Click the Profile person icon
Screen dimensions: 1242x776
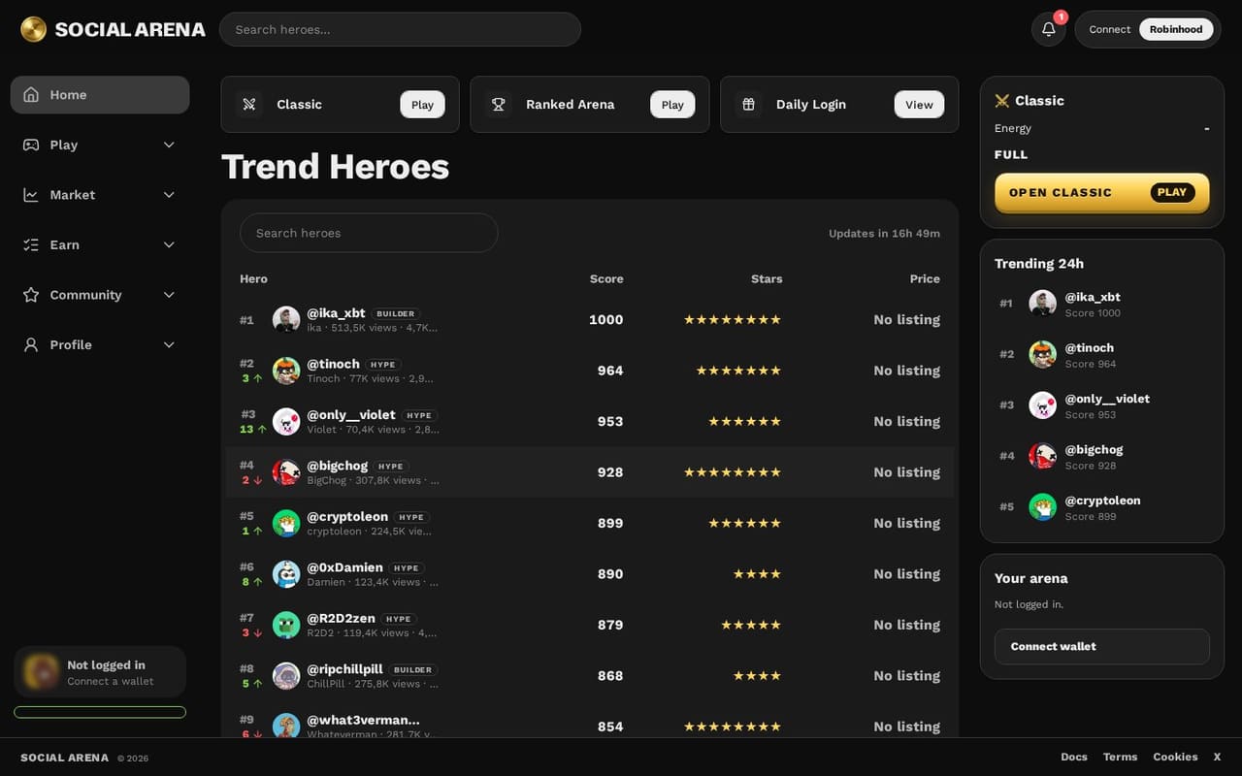[x=31, y=344]
